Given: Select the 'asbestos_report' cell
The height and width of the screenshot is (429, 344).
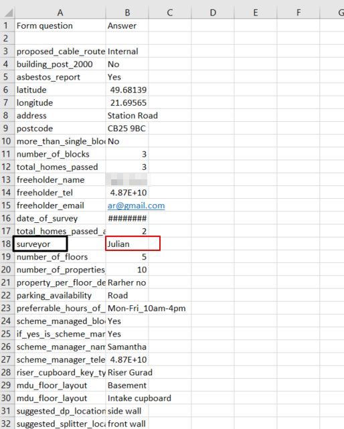Looking at the screenshot, I should click(60, 77).
